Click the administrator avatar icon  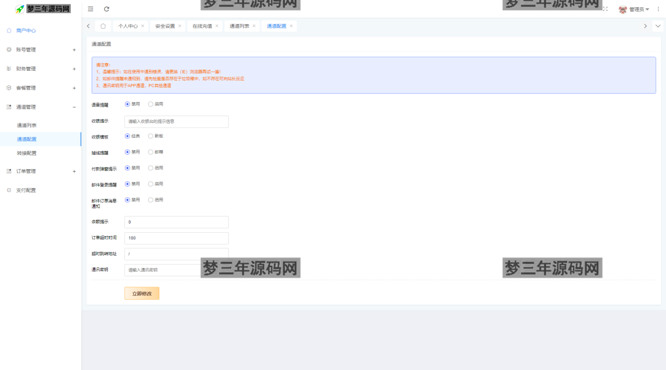pos(622,9)
